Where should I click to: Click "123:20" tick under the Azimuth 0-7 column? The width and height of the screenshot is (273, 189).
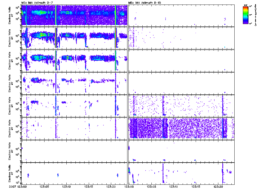tap(111, 187)
